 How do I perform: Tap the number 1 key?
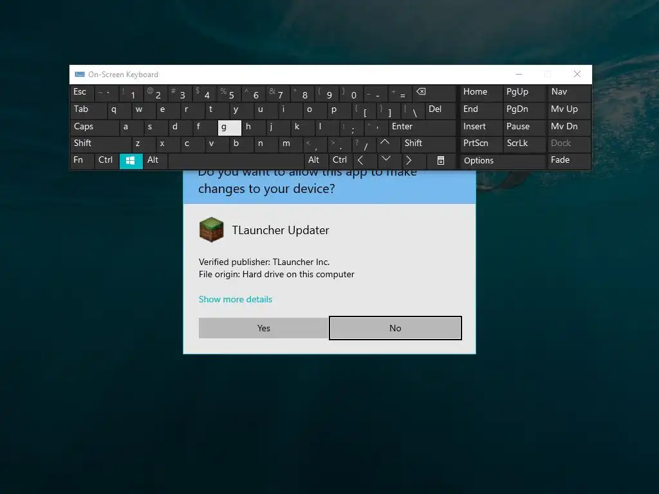click(x=131, y=93)
